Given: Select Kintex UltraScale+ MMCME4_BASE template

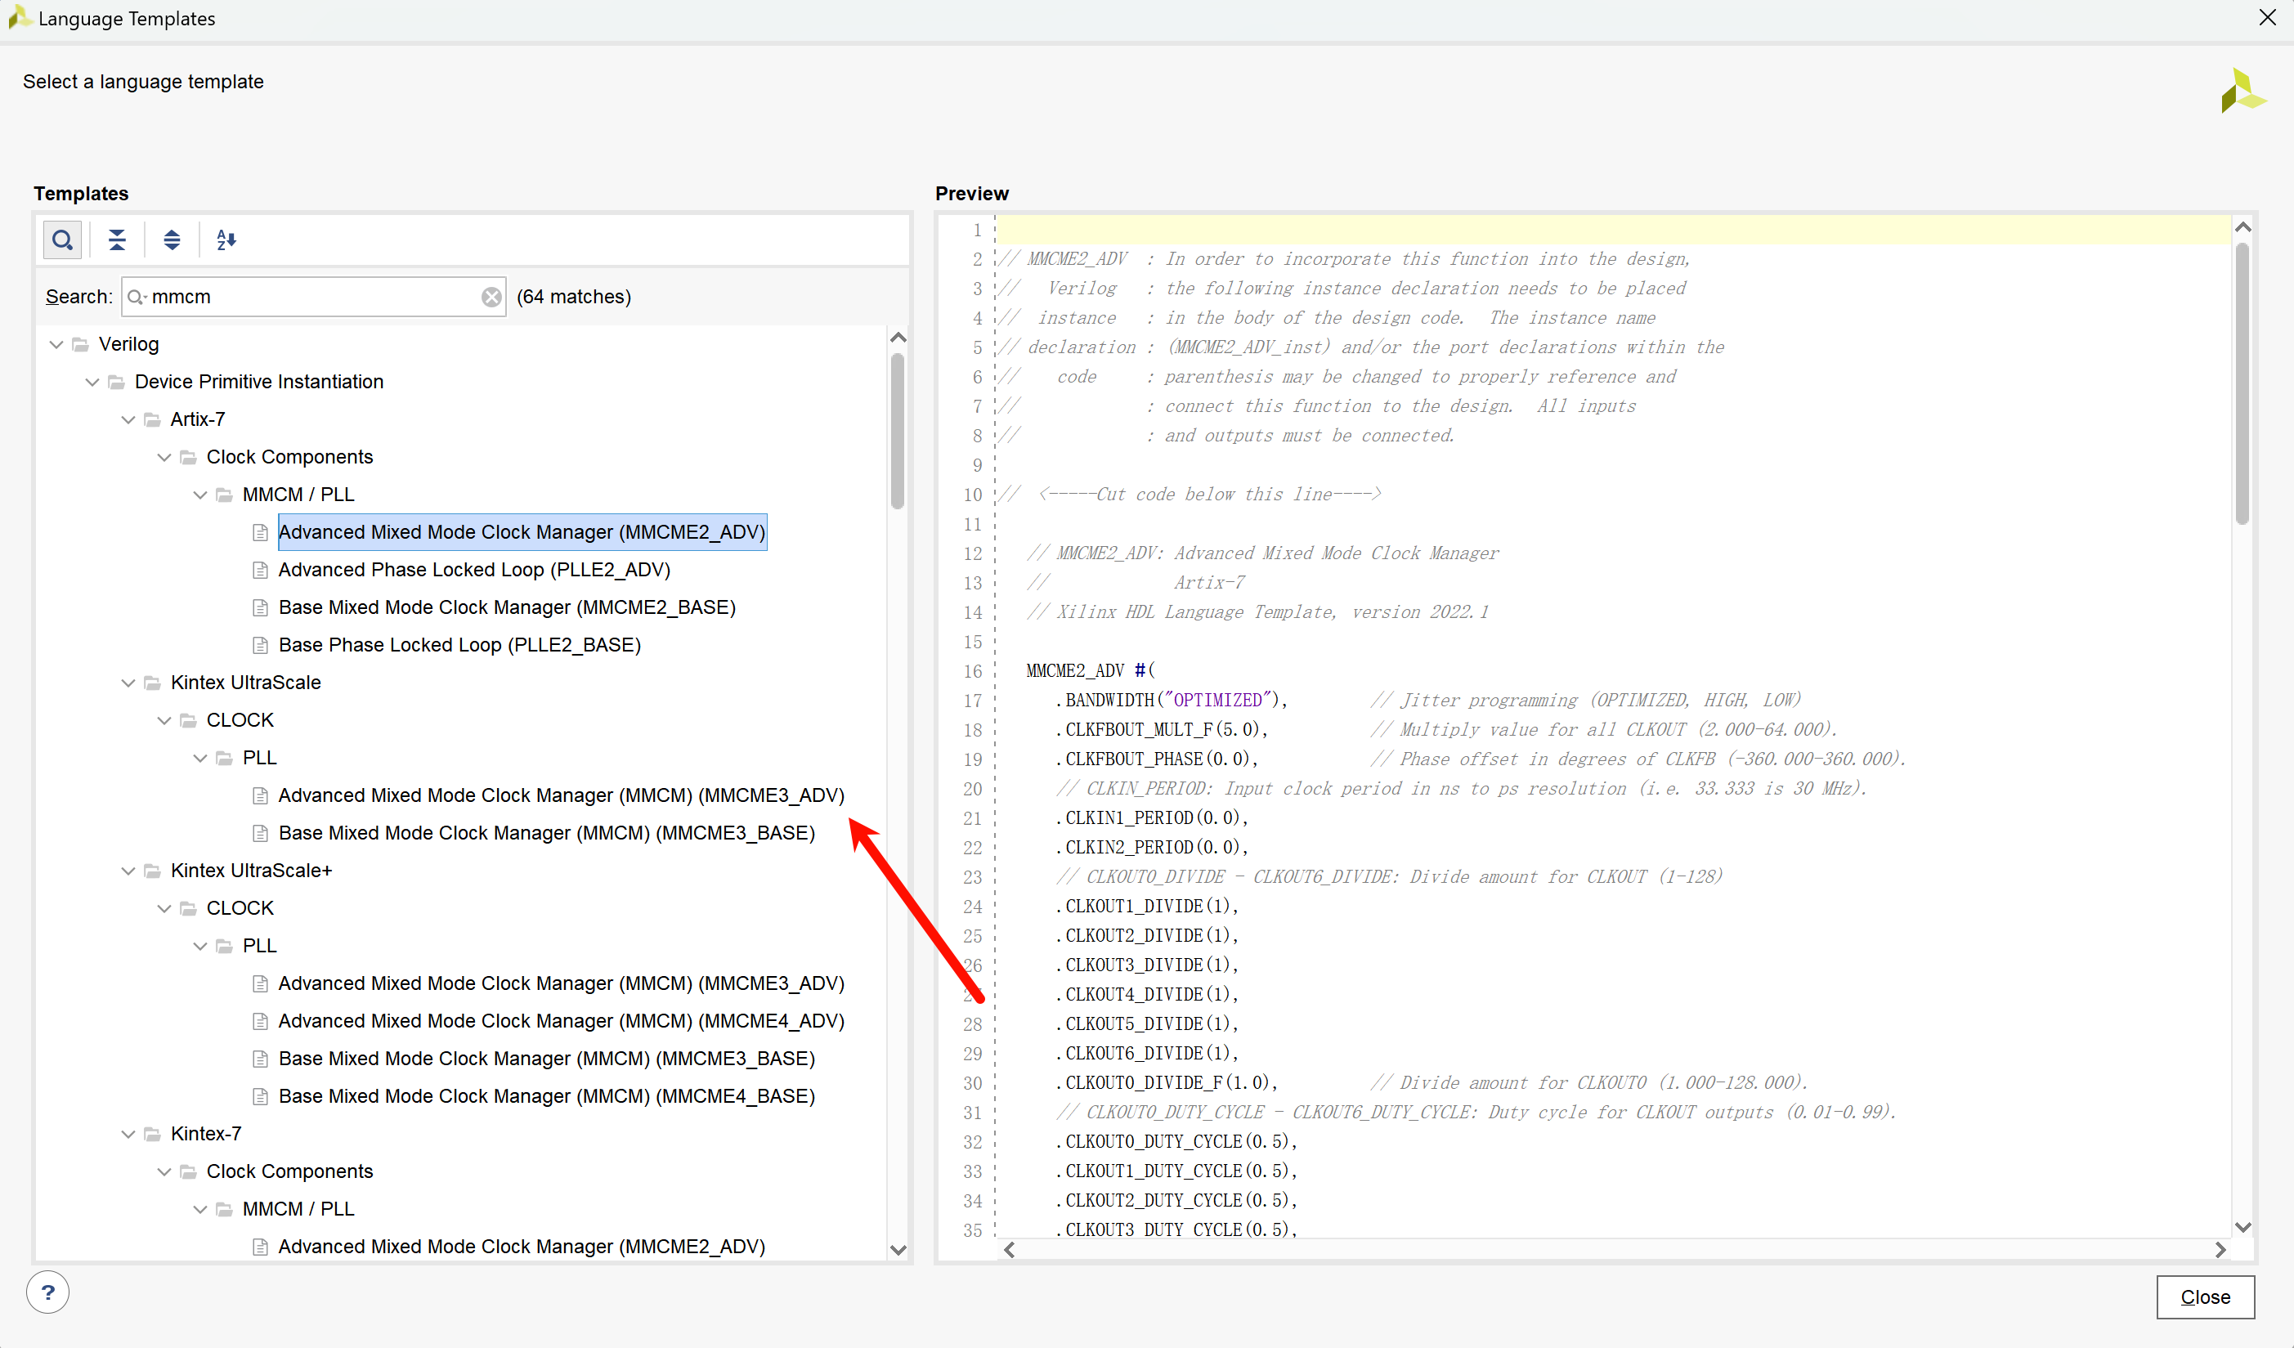Looking at the screenshot, I should (x=546, y=1096).
